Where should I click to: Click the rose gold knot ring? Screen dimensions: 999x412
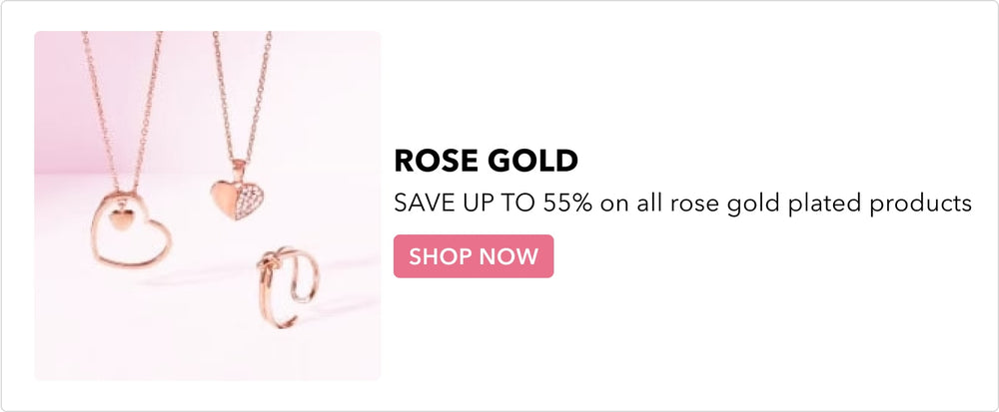click(288, 286)
